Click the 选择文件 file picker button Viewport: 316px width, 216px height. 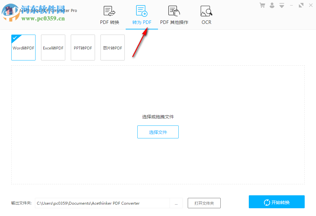click(158, 132)
